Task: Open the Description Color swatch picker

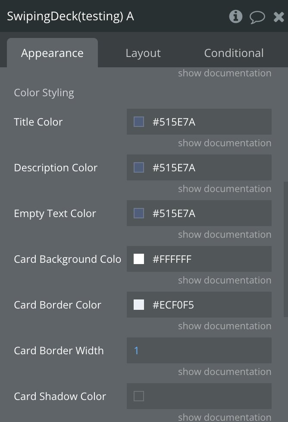Action: pos(139,168)
